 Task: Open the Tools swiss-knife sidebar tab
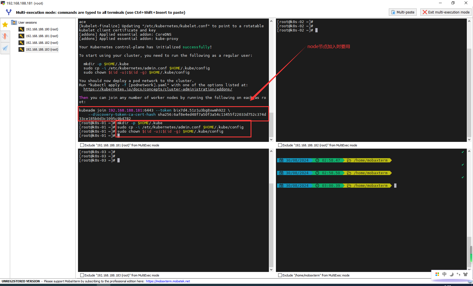pos(5,36)
